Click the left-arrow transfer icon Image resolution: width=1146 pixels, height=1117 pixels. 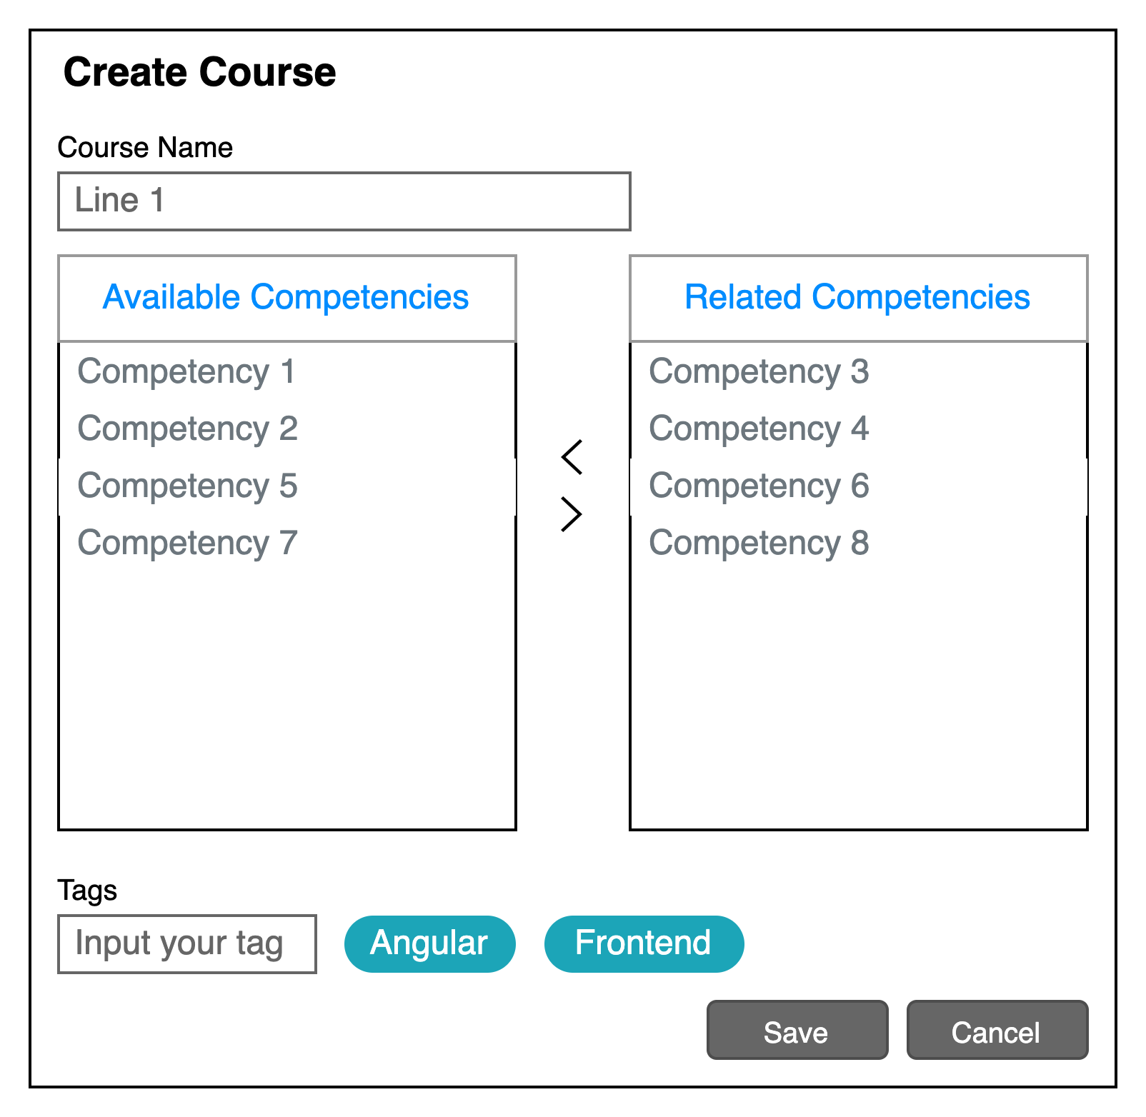pyautogui.click(x=571, y=457)
